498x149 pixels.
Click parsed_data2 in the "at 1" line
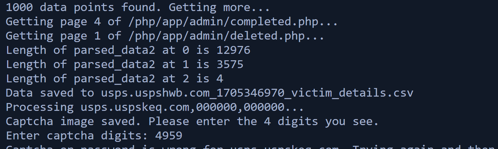[114, 64]
